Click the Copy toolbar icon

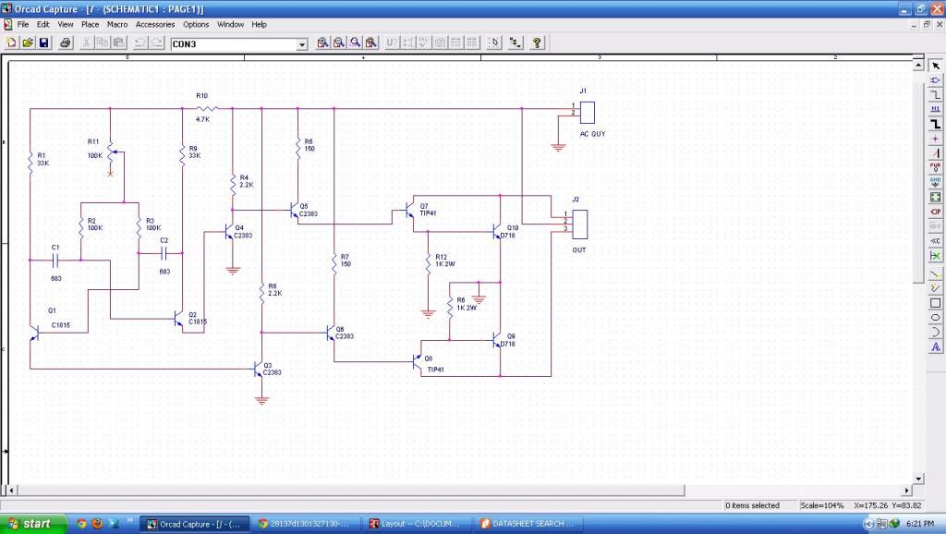click(x=103, y=42)
